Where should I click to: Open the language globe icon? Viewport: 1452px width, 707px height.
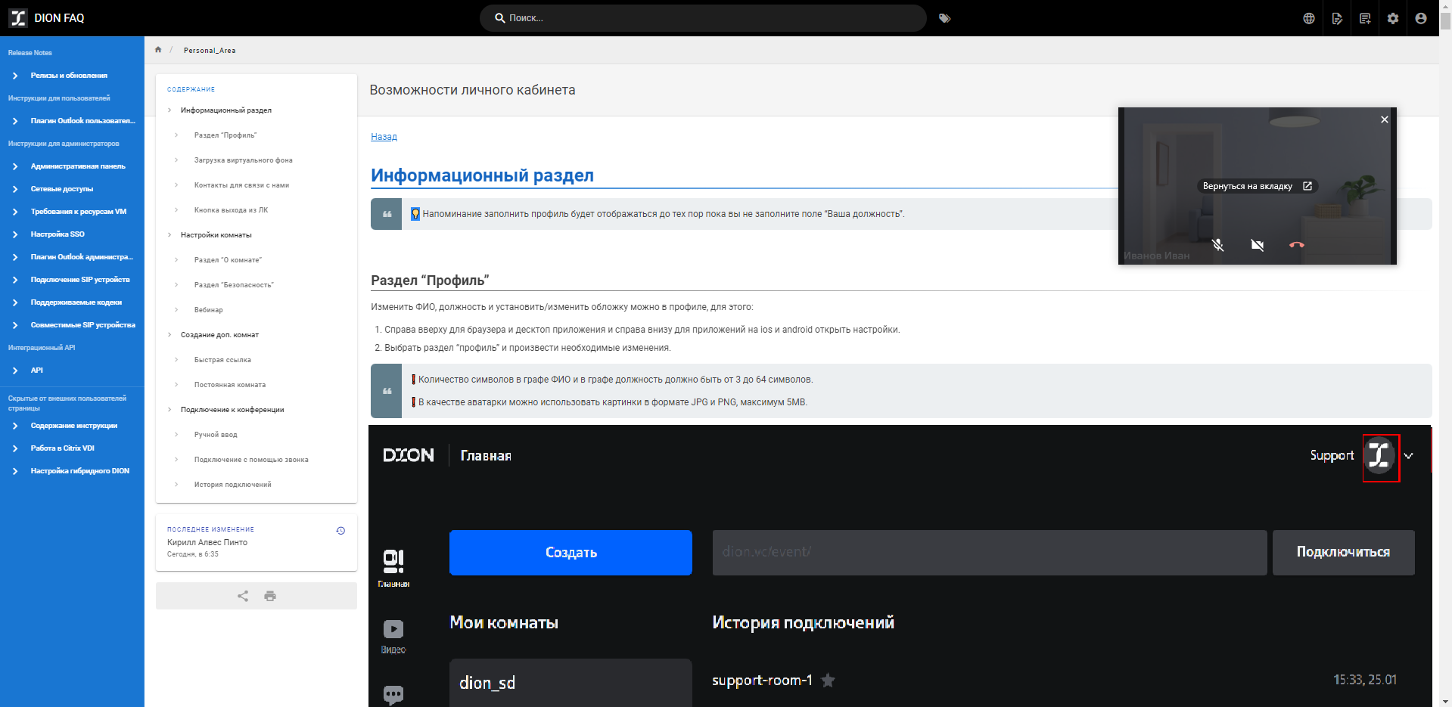pos(1309,18)
